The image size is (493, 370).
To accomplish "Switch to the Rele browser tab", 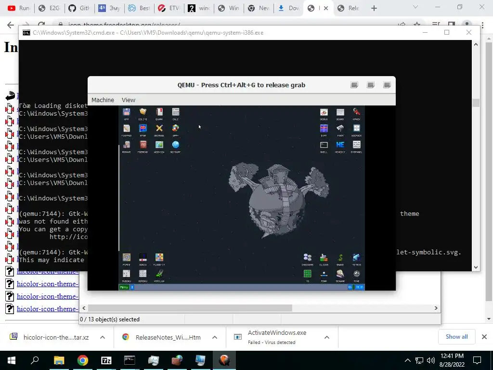I will [349, 8].
